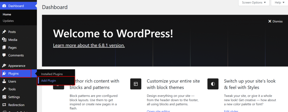Click 'Block patterns are pre-configured' paragraph
The width and height of the screenshot is (288, 112).
[x=93, y=102]
